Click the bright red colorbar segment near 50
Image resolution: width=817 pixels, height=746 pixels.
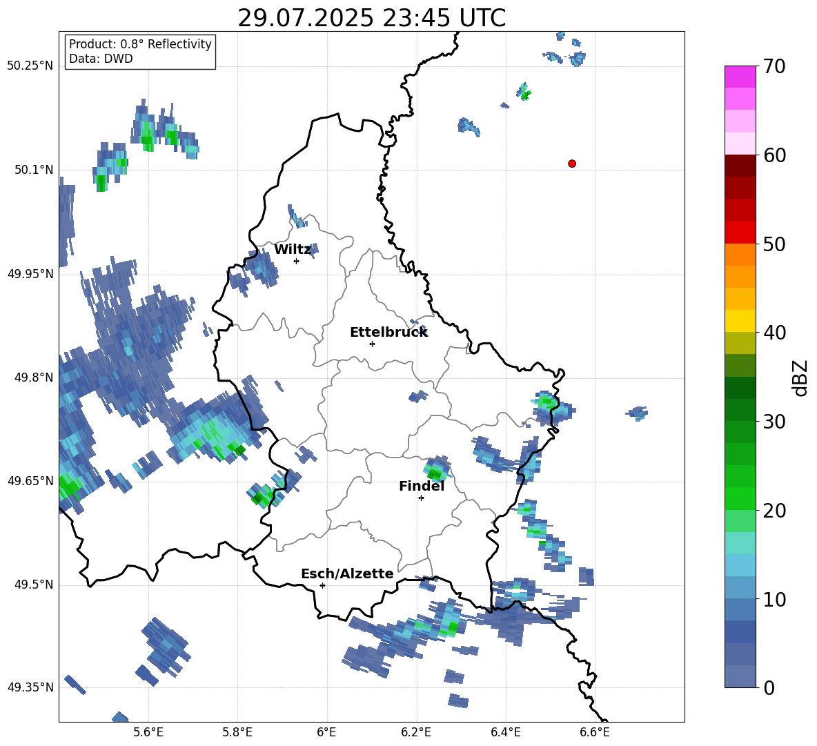tap(740, 233)
